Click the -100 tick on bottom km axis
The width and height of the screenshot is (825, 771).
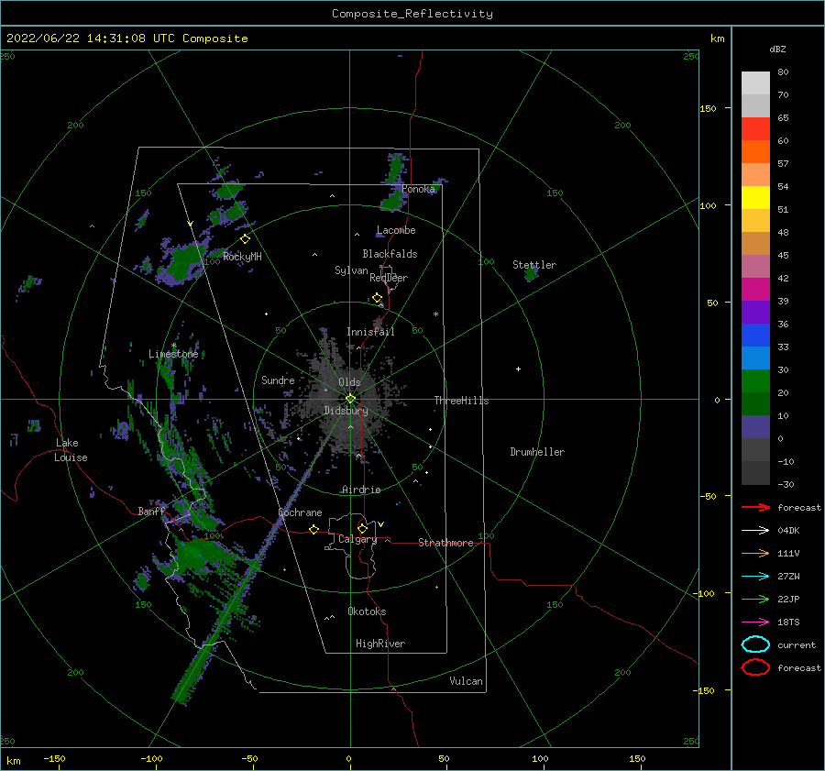click(x=151, y=758)
